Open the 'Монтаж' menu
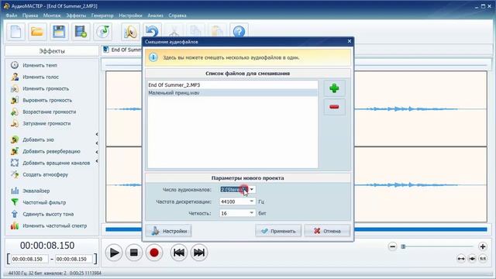This screenshot has width=496, height=279. [52, 15]
